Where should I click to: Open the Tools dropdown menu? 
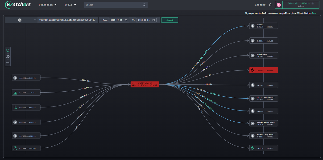pyautogui.click(x=70, y=5)
